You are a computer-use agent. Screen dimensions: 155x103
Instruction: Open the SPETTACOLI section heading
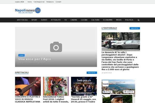tap(22, 73)
